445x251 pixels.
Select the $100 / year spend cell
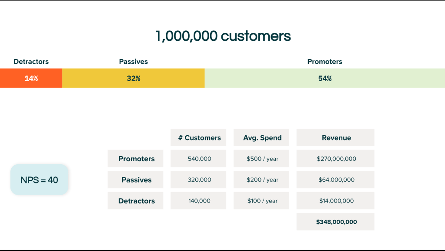click(262, 201)
